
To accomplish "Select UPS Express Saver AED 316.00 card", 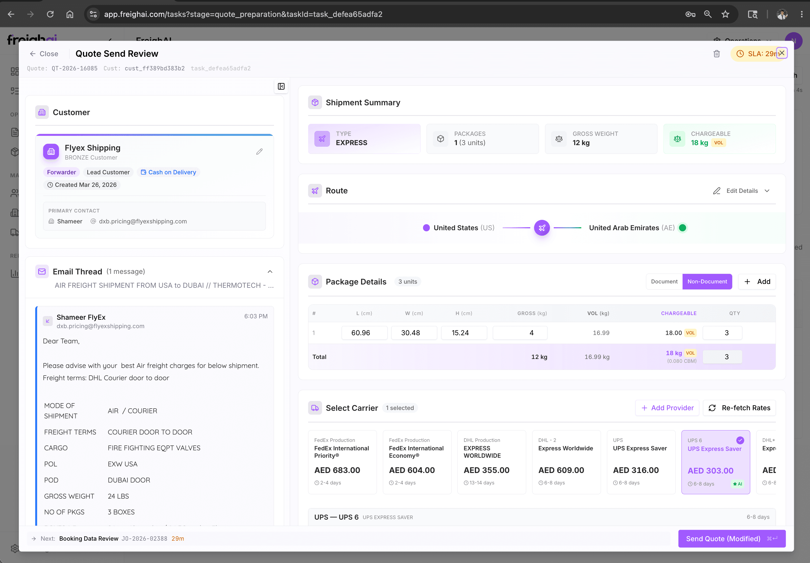I will point(641,462).
